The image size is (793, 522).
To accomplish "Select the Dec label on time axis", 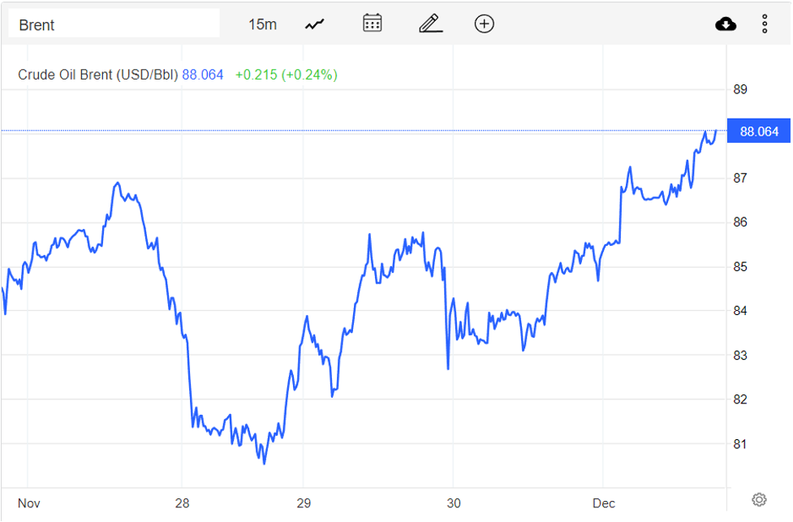I will click(603, 503).
